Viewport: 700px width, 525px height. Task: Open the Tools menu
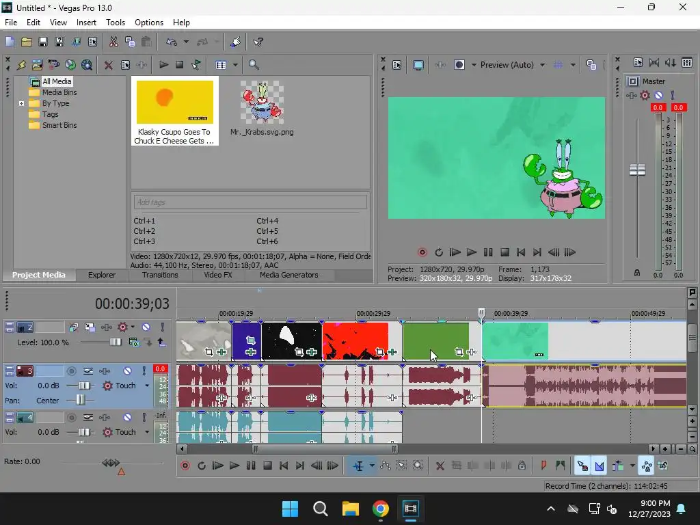click(x=115, y=23)
